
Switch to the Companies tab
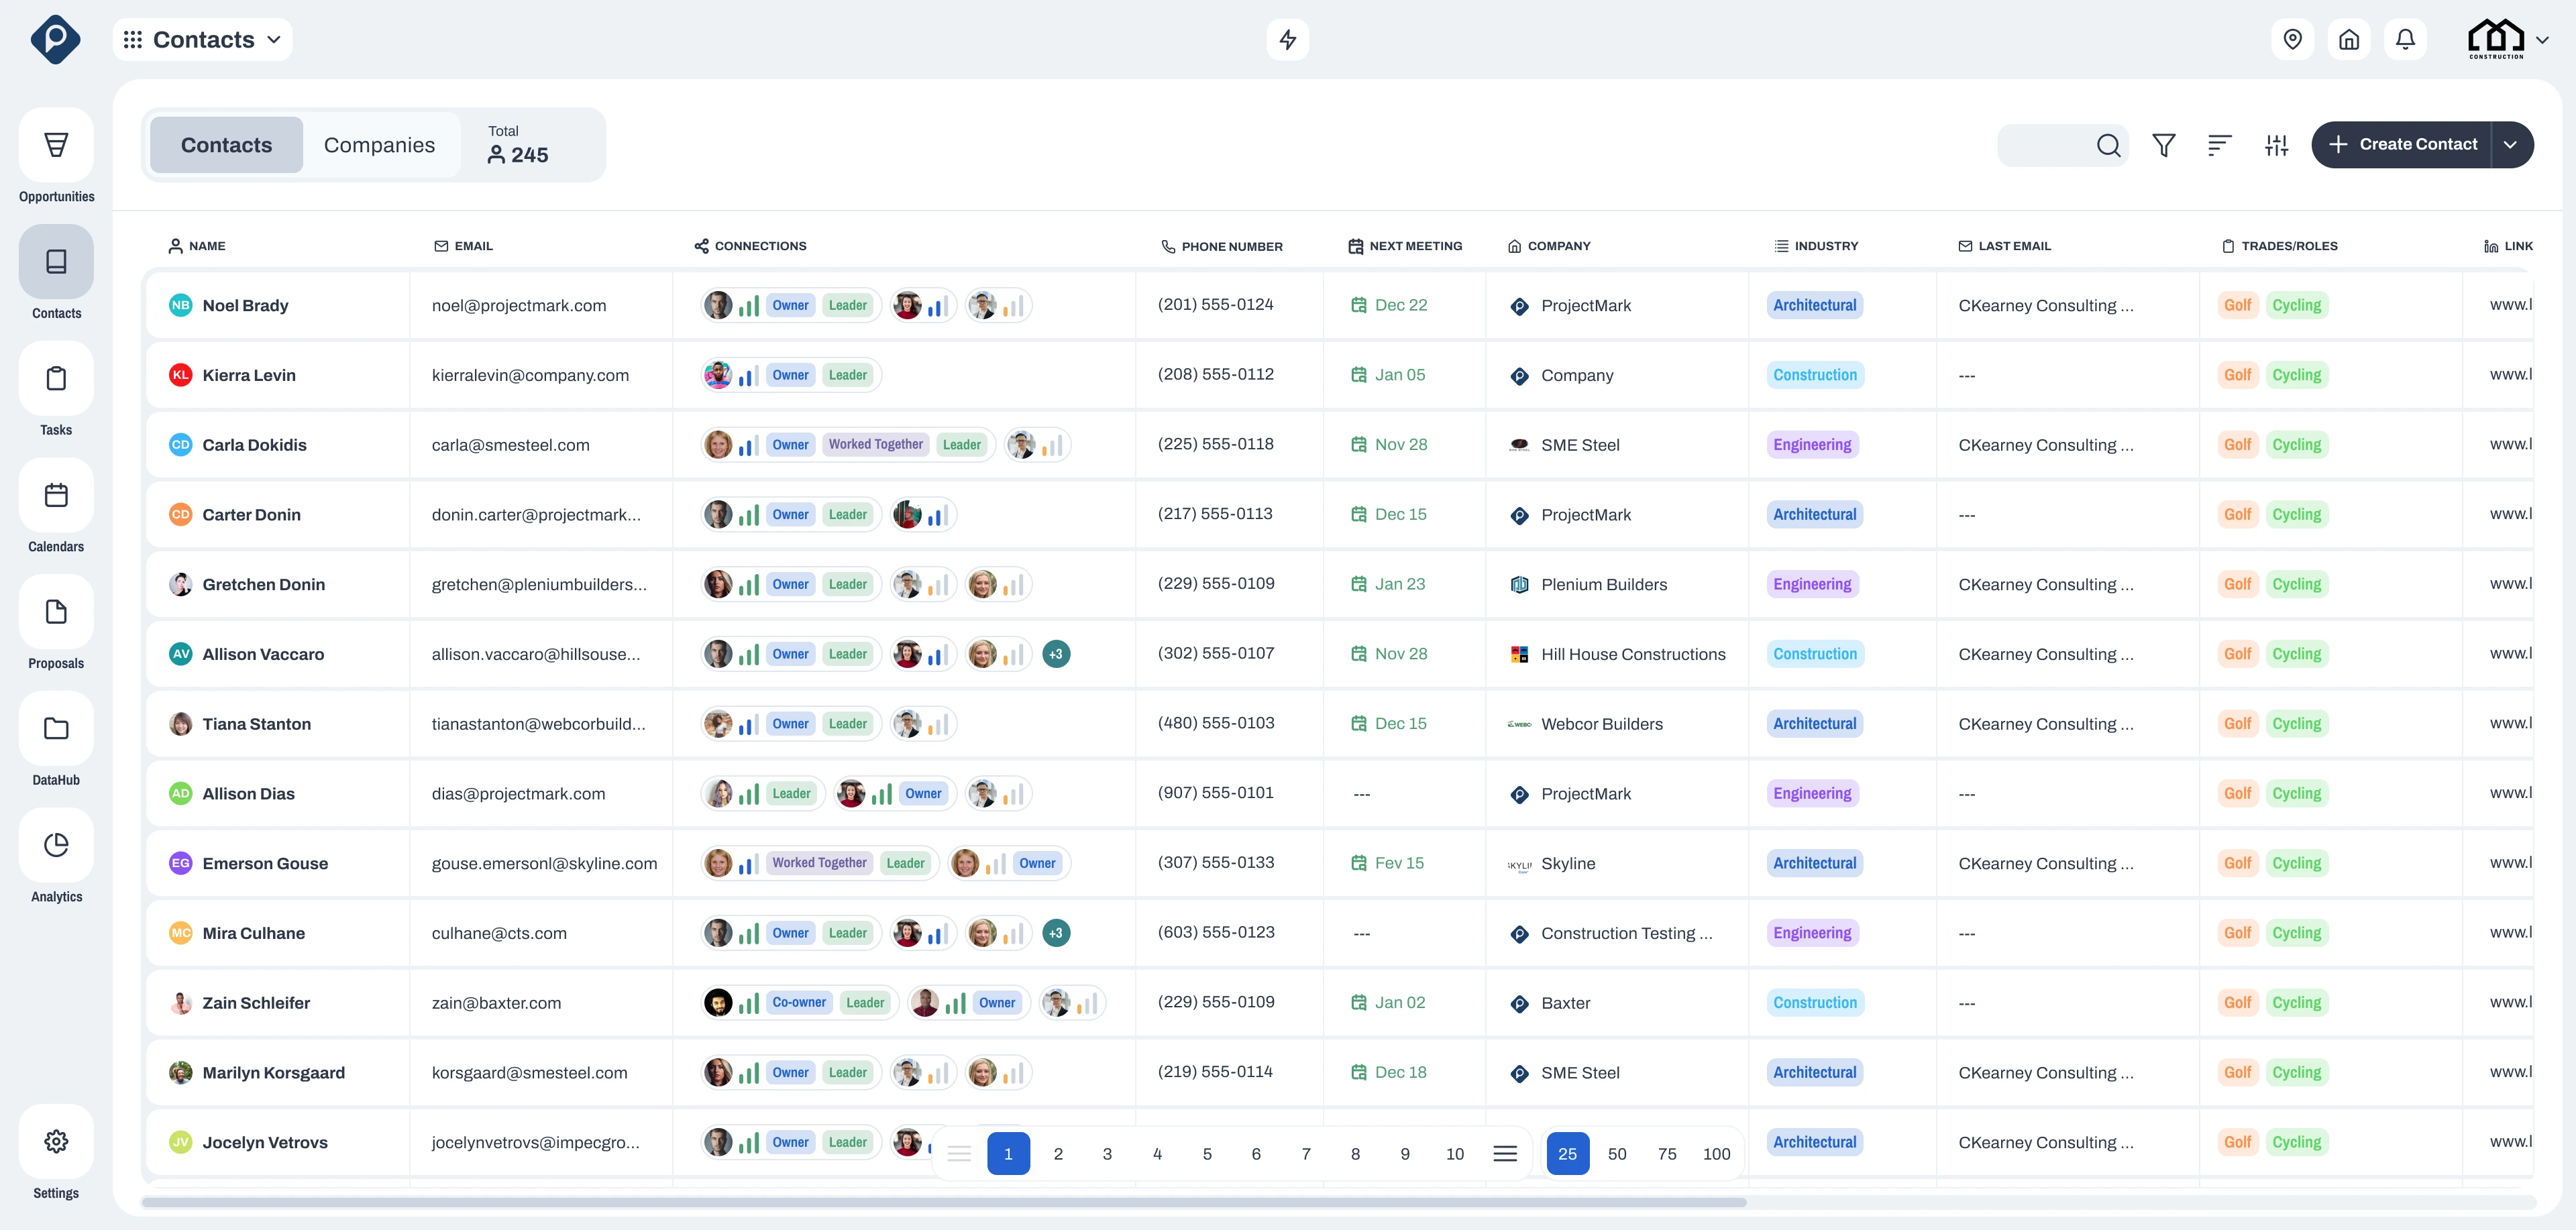(380, 145)
